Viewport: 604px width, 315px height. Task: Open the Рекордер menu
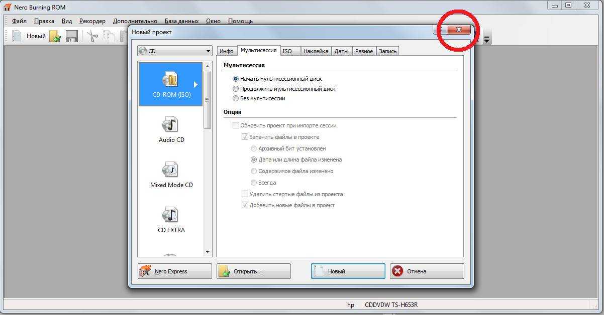coord(92,21)
